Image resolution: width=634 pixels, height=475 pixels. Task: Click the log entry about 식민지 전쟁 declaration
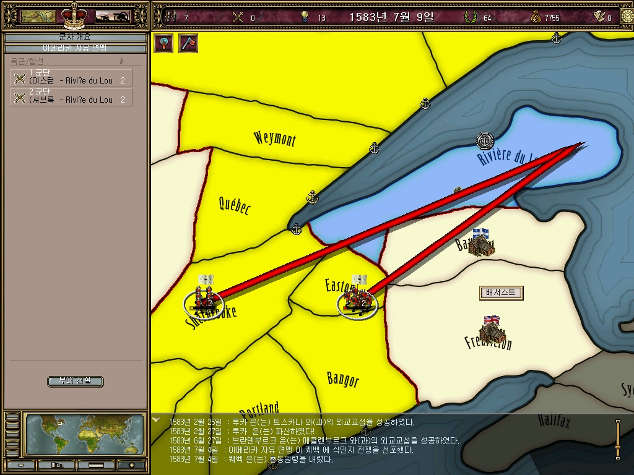291,450
